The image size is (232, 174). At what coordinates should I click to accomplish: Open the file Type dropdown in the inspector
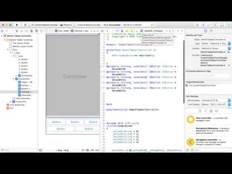tap(216, 43)
